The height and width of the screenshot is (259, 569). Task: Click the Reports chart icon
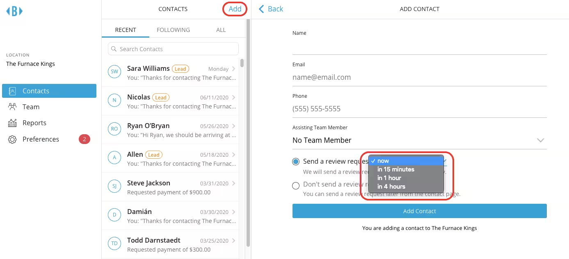[12, 123]
